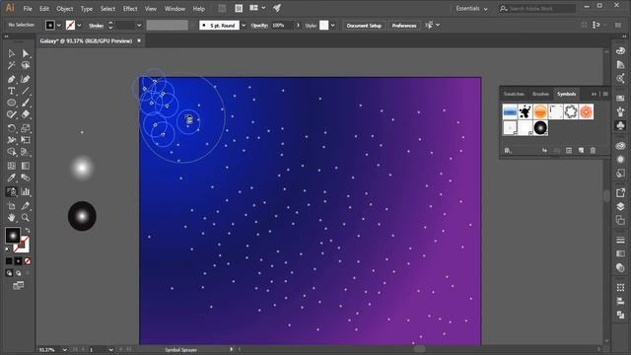The image size is (631, 355).
Task: Switch to the Swatches tab
Action: (514, 94)
